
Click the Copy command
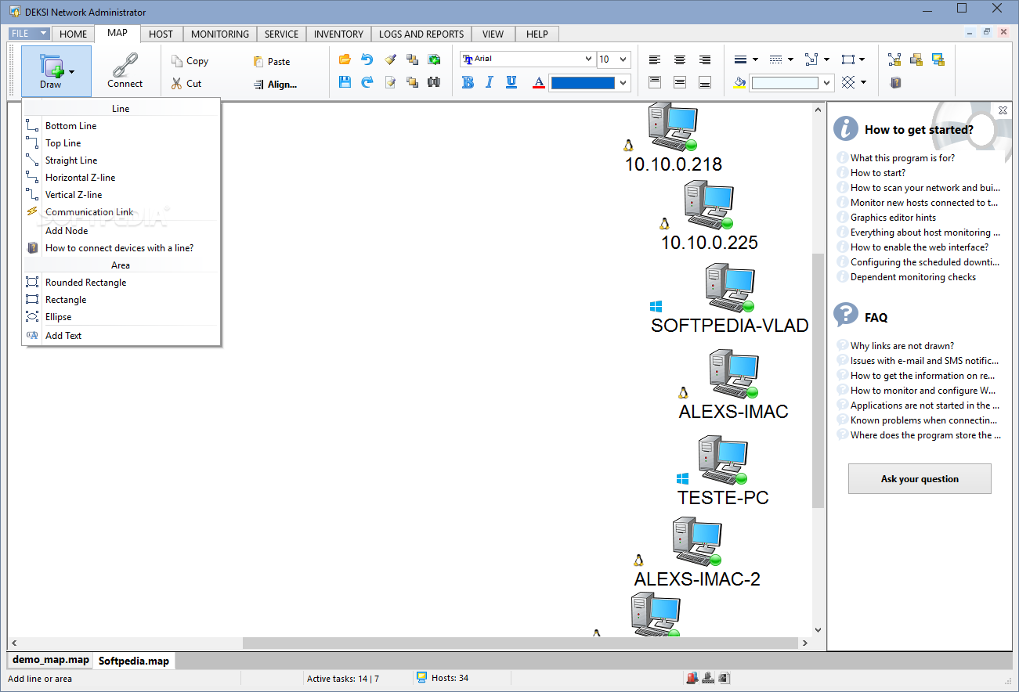190,61
